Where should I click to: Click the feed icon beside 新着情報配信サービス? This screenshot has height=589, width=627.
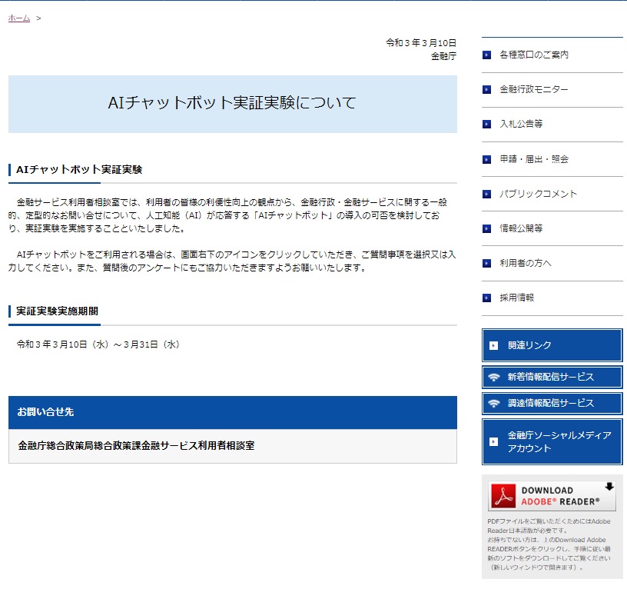coord(494,378)
